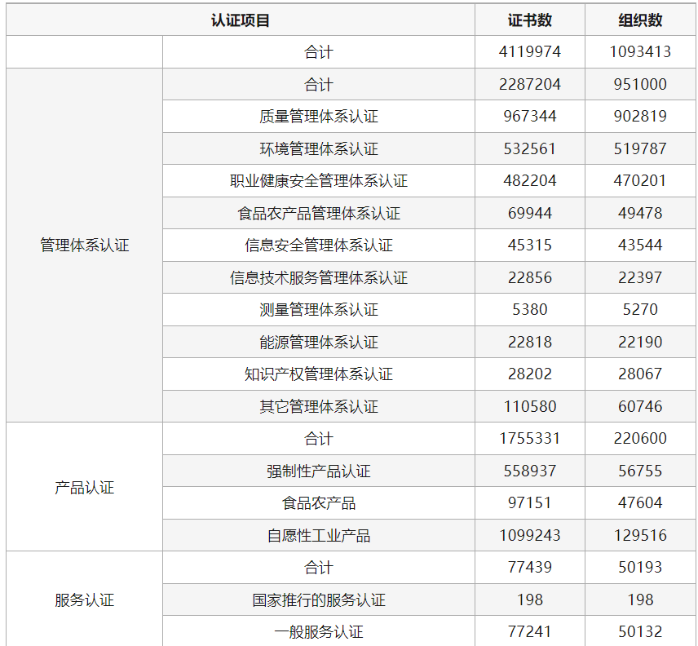Image resolution: width=698 pixels, height=646 pixels.
Task: Click the 证书数 column header
Action: (530, 20)
